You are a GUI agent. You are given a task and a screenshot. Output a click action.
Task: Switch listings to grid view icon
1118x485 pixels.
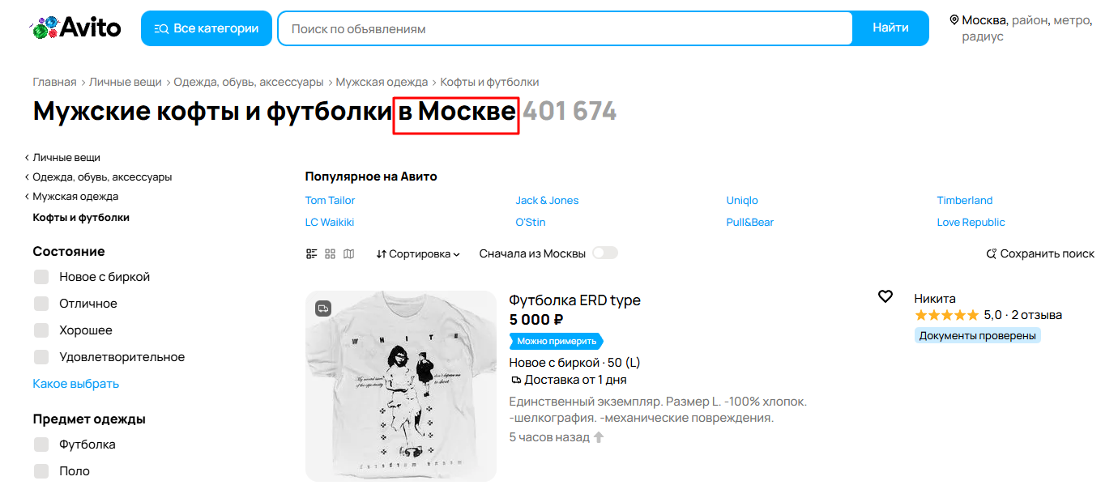pyautogui.click(x=330, y=253)
